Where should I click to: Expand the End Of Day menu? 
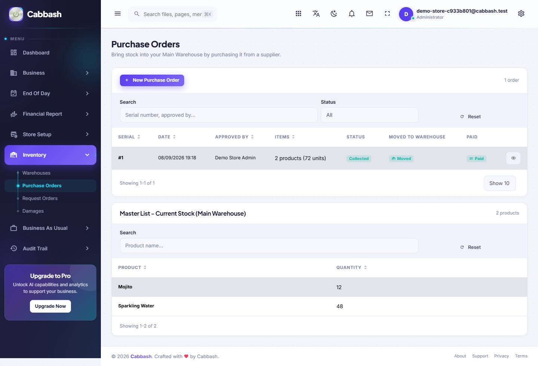[x=50, y=93]
